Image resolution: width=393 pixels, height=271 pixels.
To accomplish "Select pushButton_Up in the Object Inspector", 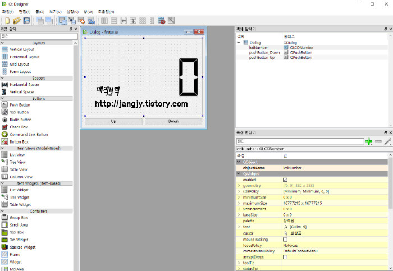I will tap(262, 57).
